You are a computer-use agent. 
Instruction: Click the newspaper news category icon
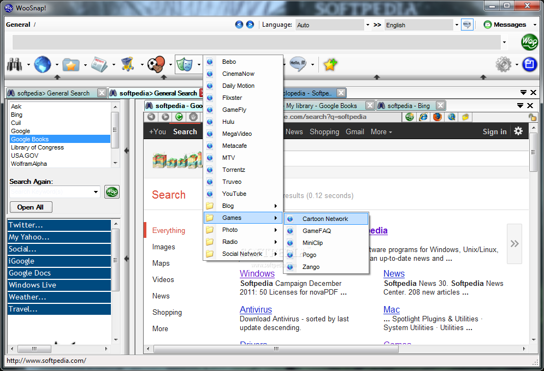pyautogui.click(x=99, y=64)
